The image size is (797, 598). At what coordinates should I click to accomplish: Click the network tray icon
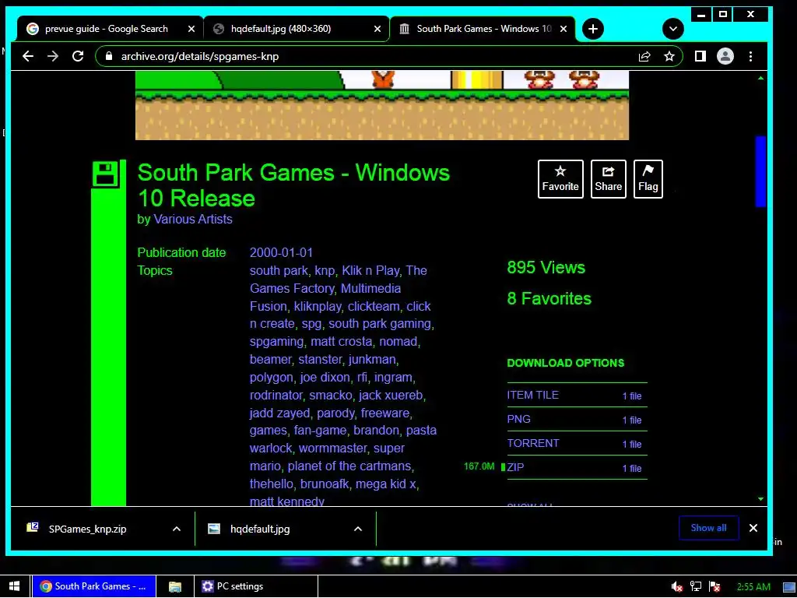point(696,587)
